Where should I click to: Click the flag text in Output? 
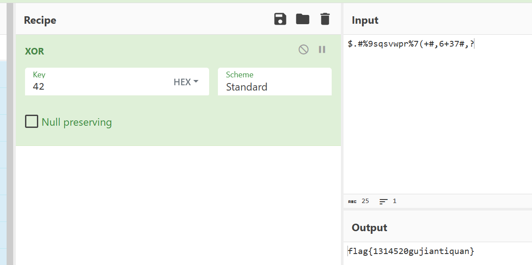[x=411, y=251]
